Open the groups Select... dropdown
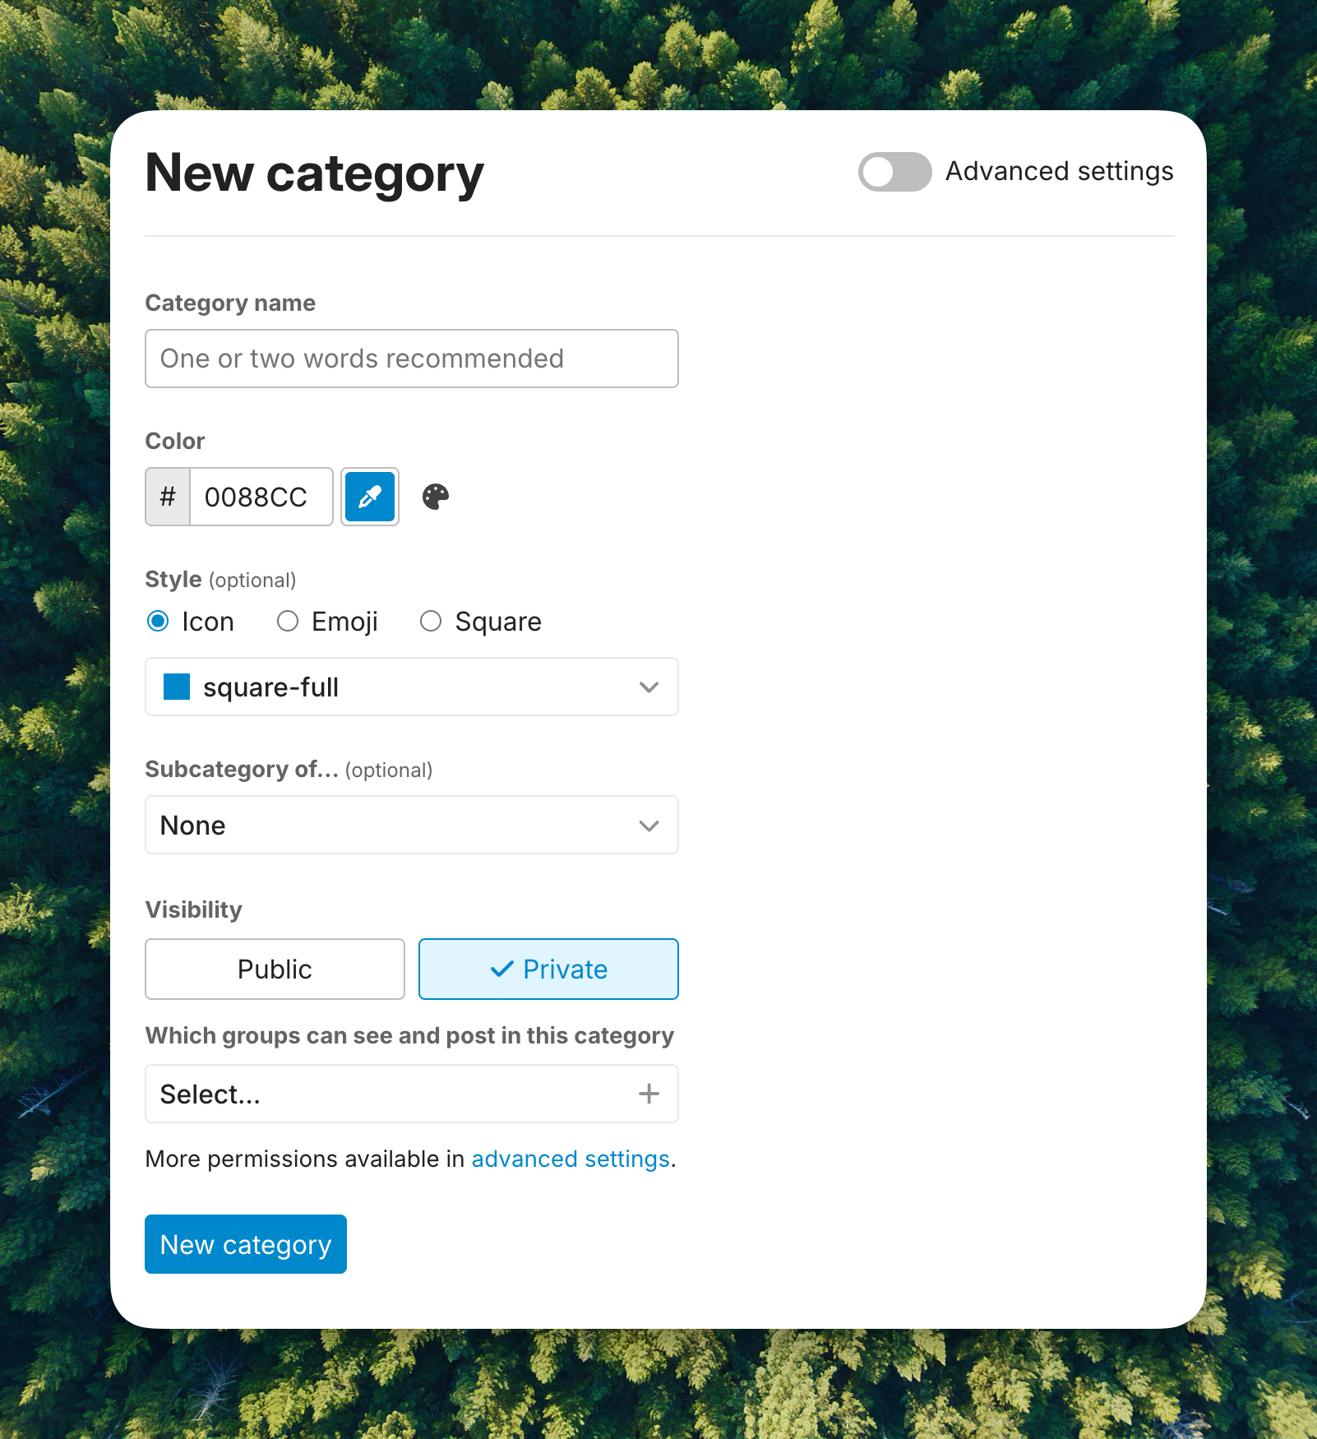The height and width of the screenshot is (1439, 1317). 386,1094
